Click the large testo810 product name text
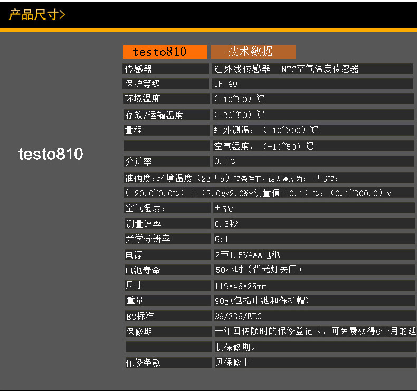 tap(51, 154)
